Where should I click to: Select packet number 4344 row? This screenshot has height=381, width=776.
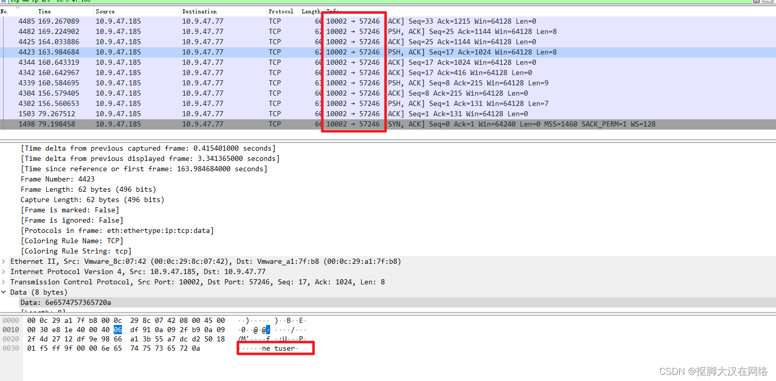coord(388,62)
